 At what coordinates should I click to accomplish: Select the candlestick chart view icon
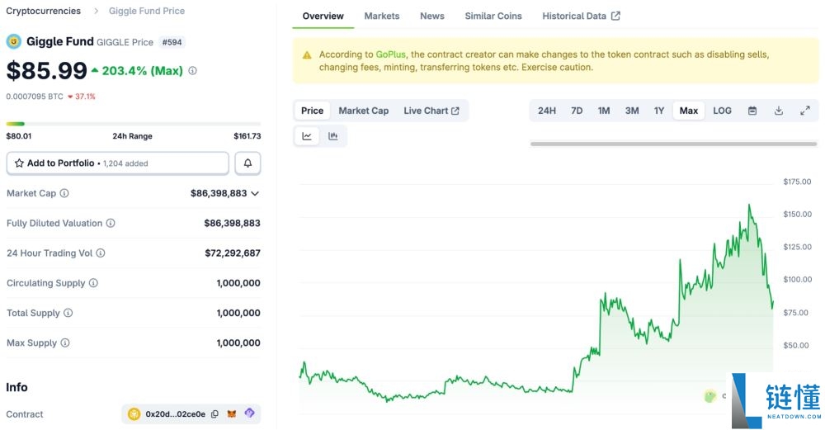tap(332, 136)
